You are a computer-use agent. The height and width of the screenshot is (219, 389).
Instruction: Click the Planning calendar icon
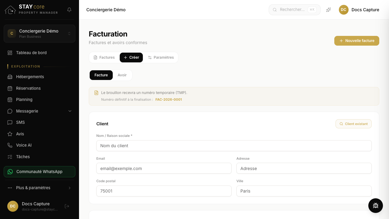10,99
